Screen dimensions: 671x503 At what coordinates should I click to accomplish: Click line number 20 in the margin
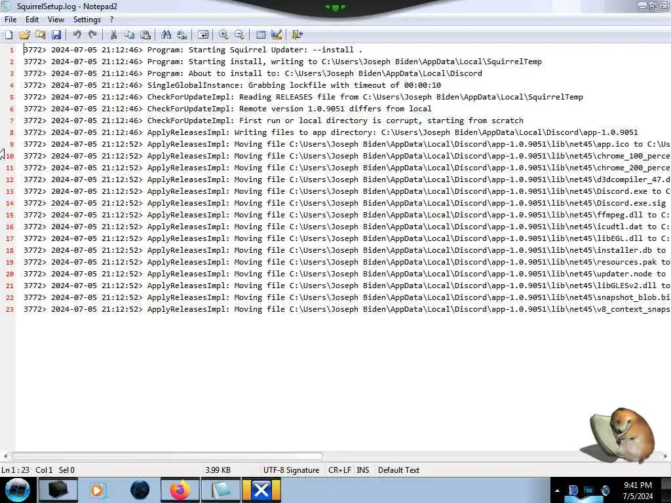[x=10, y=274]
